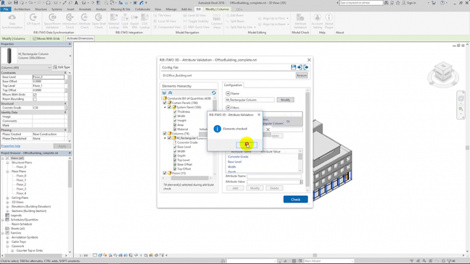This screenshot has height=264, width=470.
Task: Click the Elements Hierarchy horizontal scrollbar
Action: tap(188, 178)
